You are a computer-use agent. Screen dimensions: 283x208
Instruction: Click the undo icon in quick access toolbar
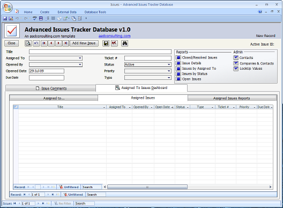coord(17,18)
